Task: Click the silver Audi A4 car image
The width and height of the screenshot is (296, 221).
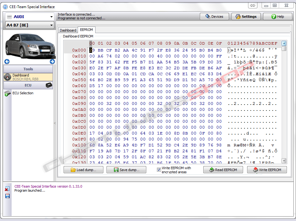Action: coord(30,46)
